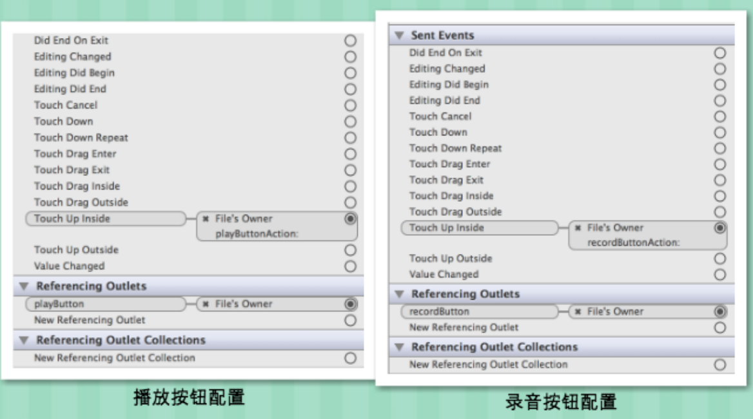
Task: Click Touch Down Repeat text in right panel
Action: click(x=455, y=148)
